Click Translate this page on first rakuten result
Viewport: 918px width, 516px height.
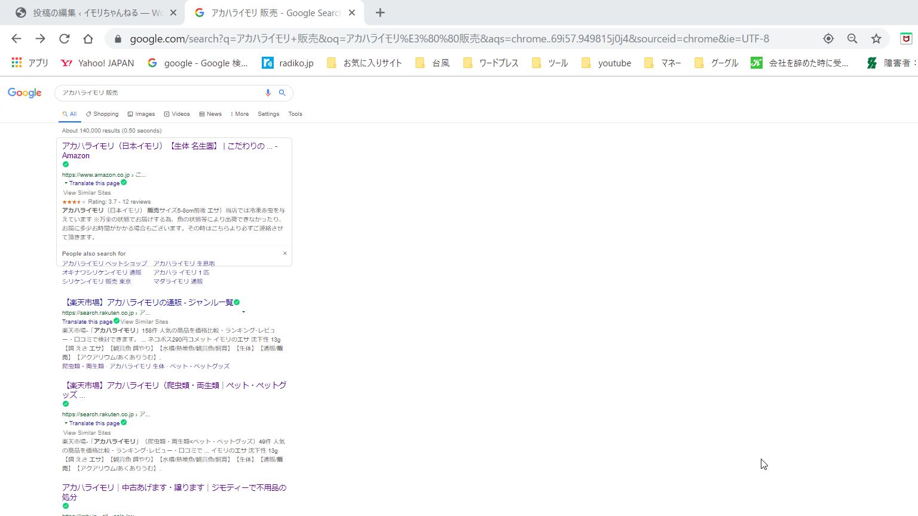tap(87, 322)
